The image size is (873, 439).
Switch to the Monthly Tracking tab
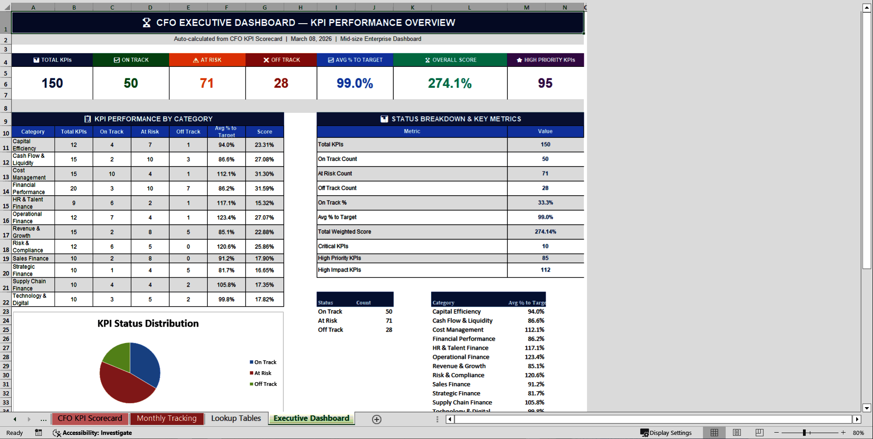tap(166, 419)
